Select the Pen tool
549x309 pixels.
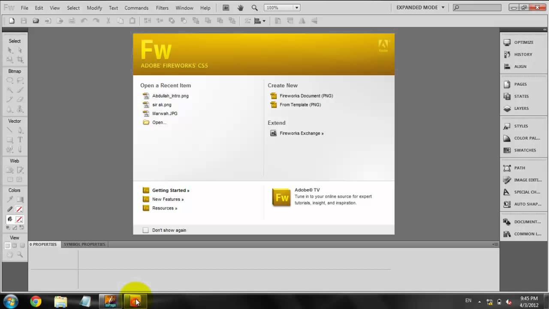20,130
